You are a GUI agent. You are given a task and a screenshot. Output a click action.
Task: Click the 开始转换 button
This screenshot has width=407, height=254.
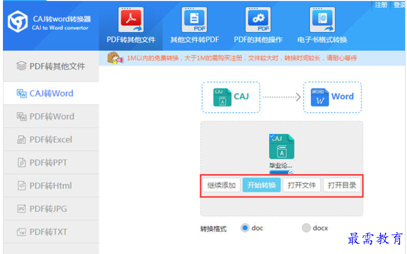click(x=262, y=185)
